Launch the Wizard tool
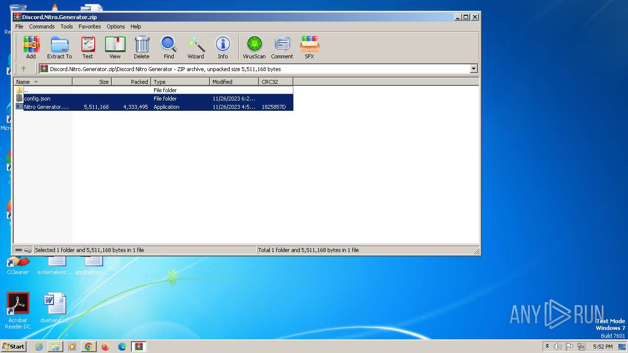The width and height of the screenshot is (628, 353). click(x=196, y=48)
